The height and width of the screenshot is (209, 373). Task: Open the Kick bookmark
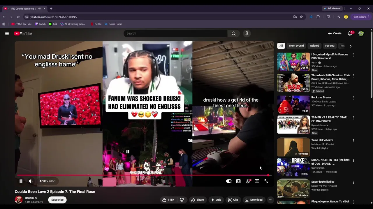(x=53, y=24)
